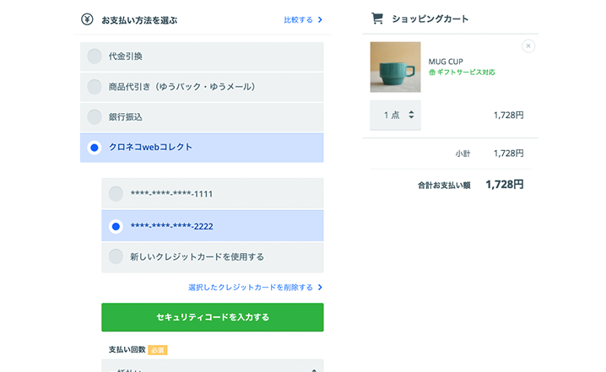Viewport: 606px width, 372px height.
Task: Click the green gift service icon
Action: tap(432, 73)
